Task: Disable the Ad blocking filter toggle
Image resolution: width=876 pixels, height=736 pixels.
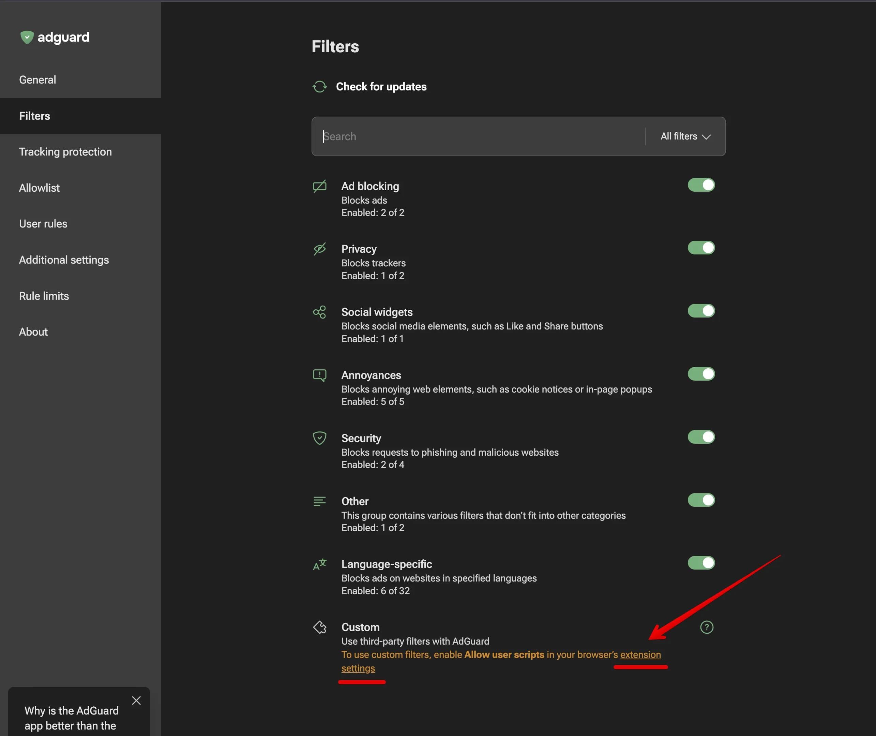Action: (x=701, y=185)
